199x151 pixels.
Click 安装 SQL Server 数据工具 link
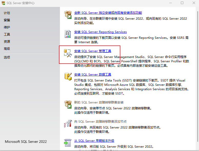point(93,75)
